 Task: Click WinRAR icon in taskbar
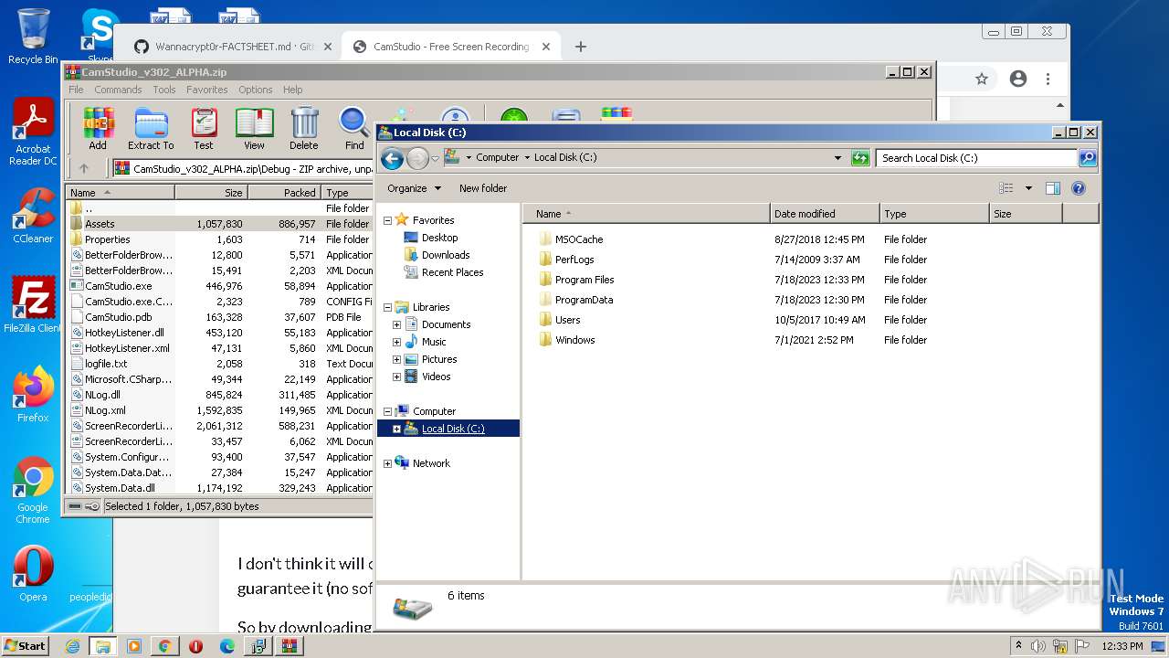pos(290,646)
